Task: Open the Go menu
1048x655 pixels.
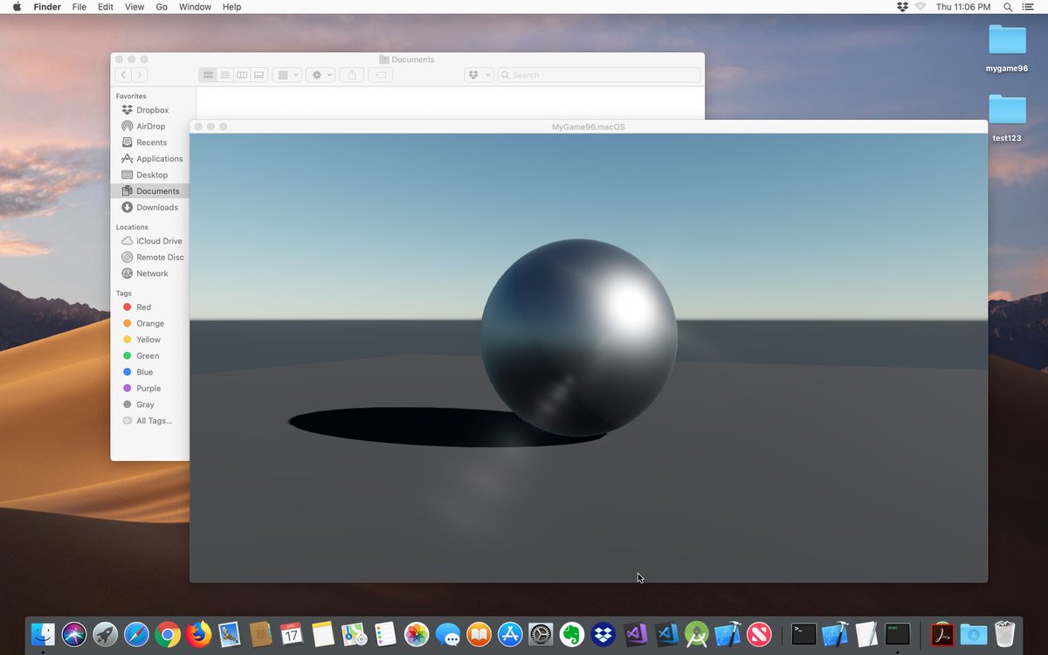Action: 162,7
